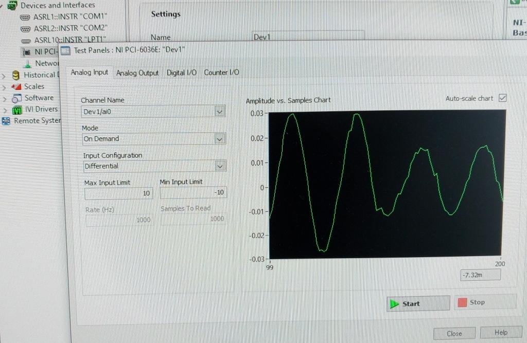Click the chart y-axis value 0.03
The width and height of the screenshot is (527, 343).
[x=257, y=114]
